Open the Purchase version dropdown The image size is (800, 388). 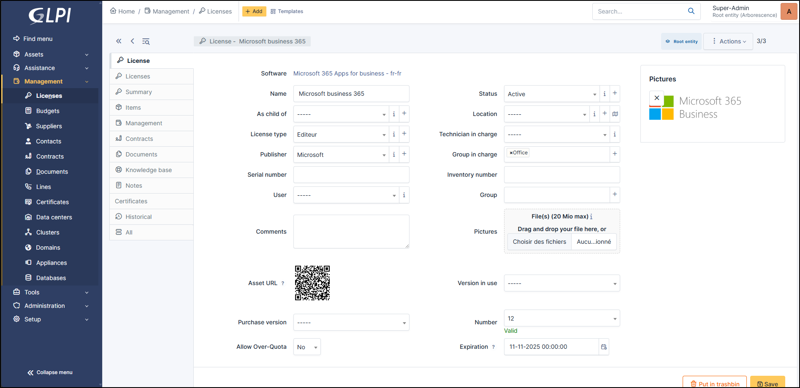point(351,322)
